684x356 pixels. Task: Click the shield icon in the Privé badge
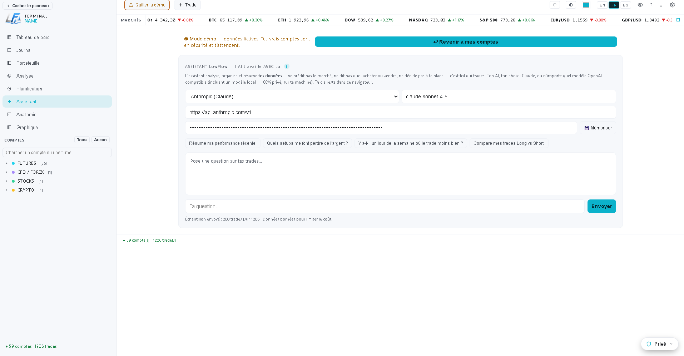coord(649,344)
